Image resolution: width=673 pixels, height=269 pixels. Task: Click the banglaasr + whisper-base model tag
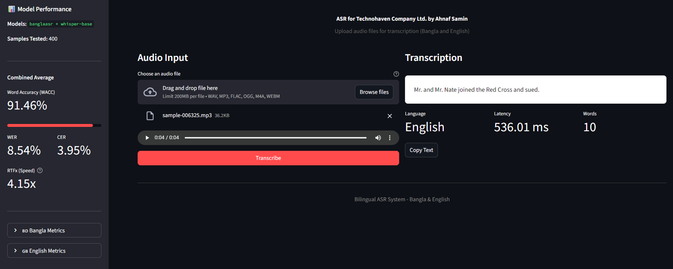[x=61, y=24]
